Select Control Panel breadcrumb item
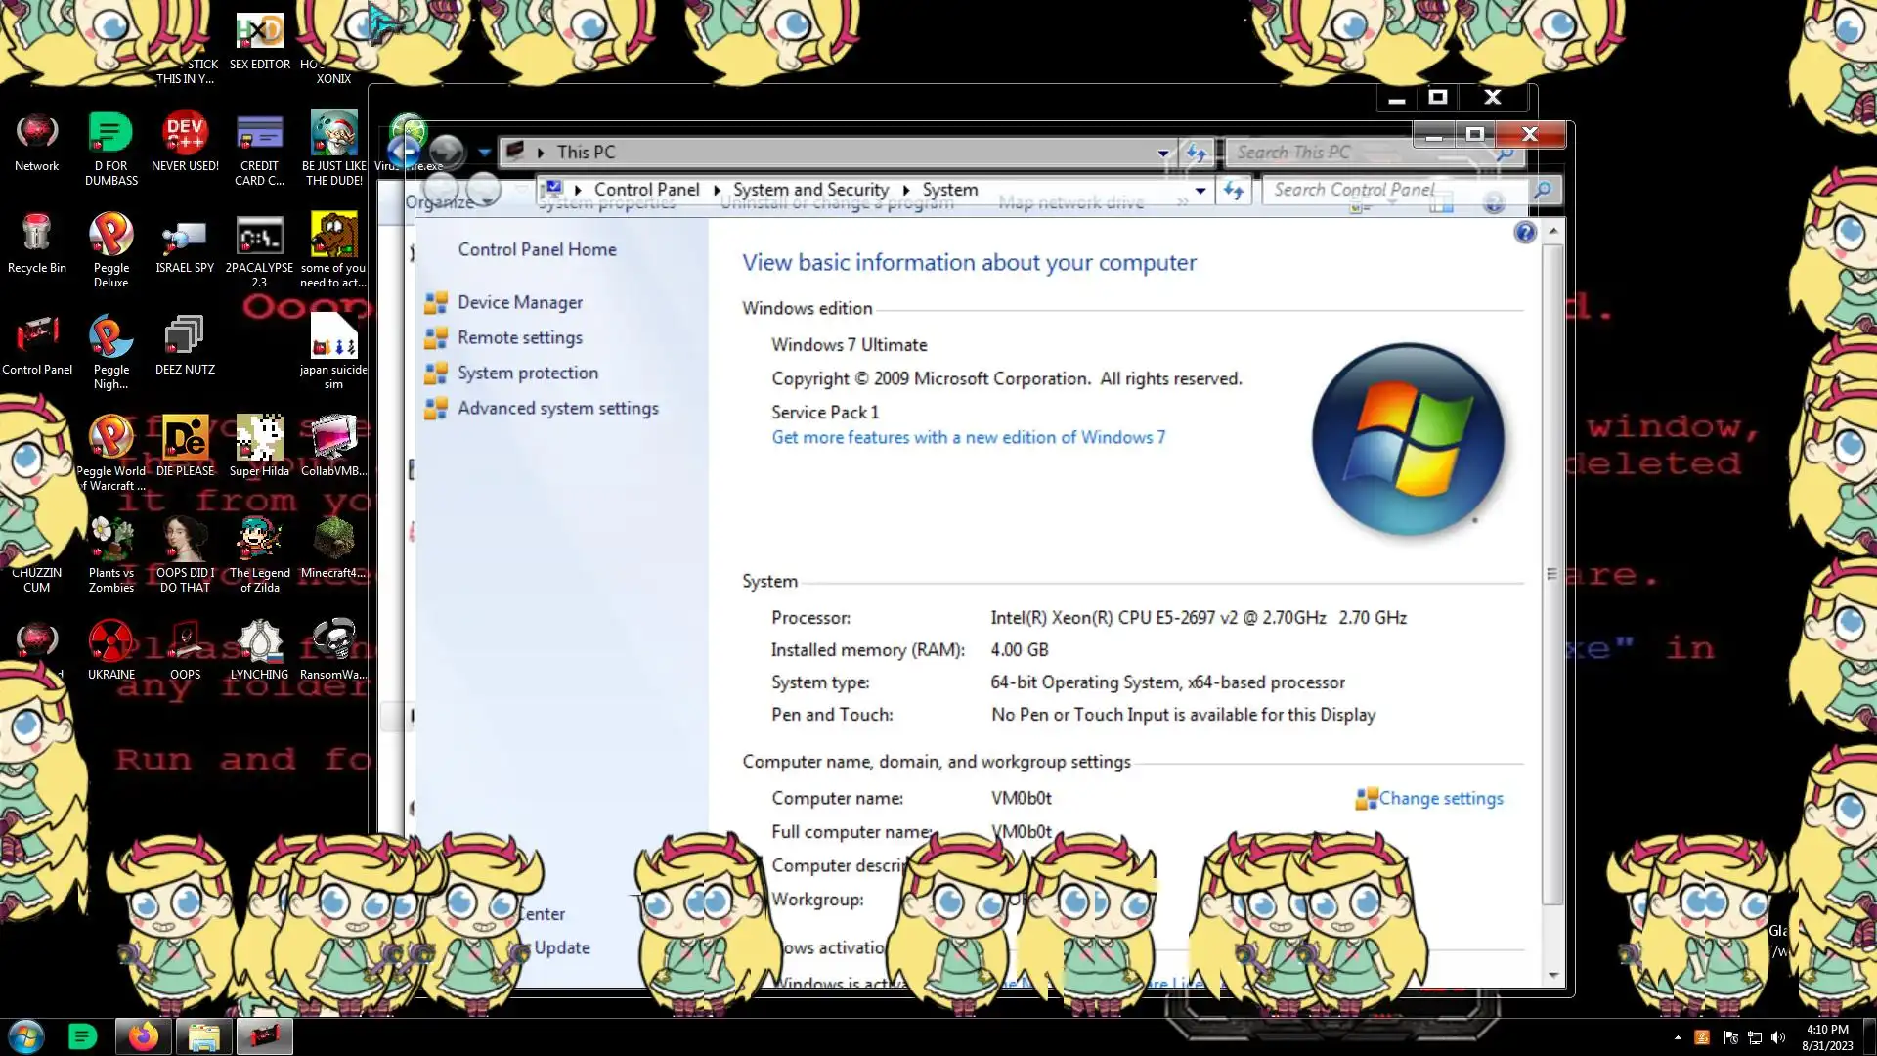The image size is (1877, 1056). [646, 190]
